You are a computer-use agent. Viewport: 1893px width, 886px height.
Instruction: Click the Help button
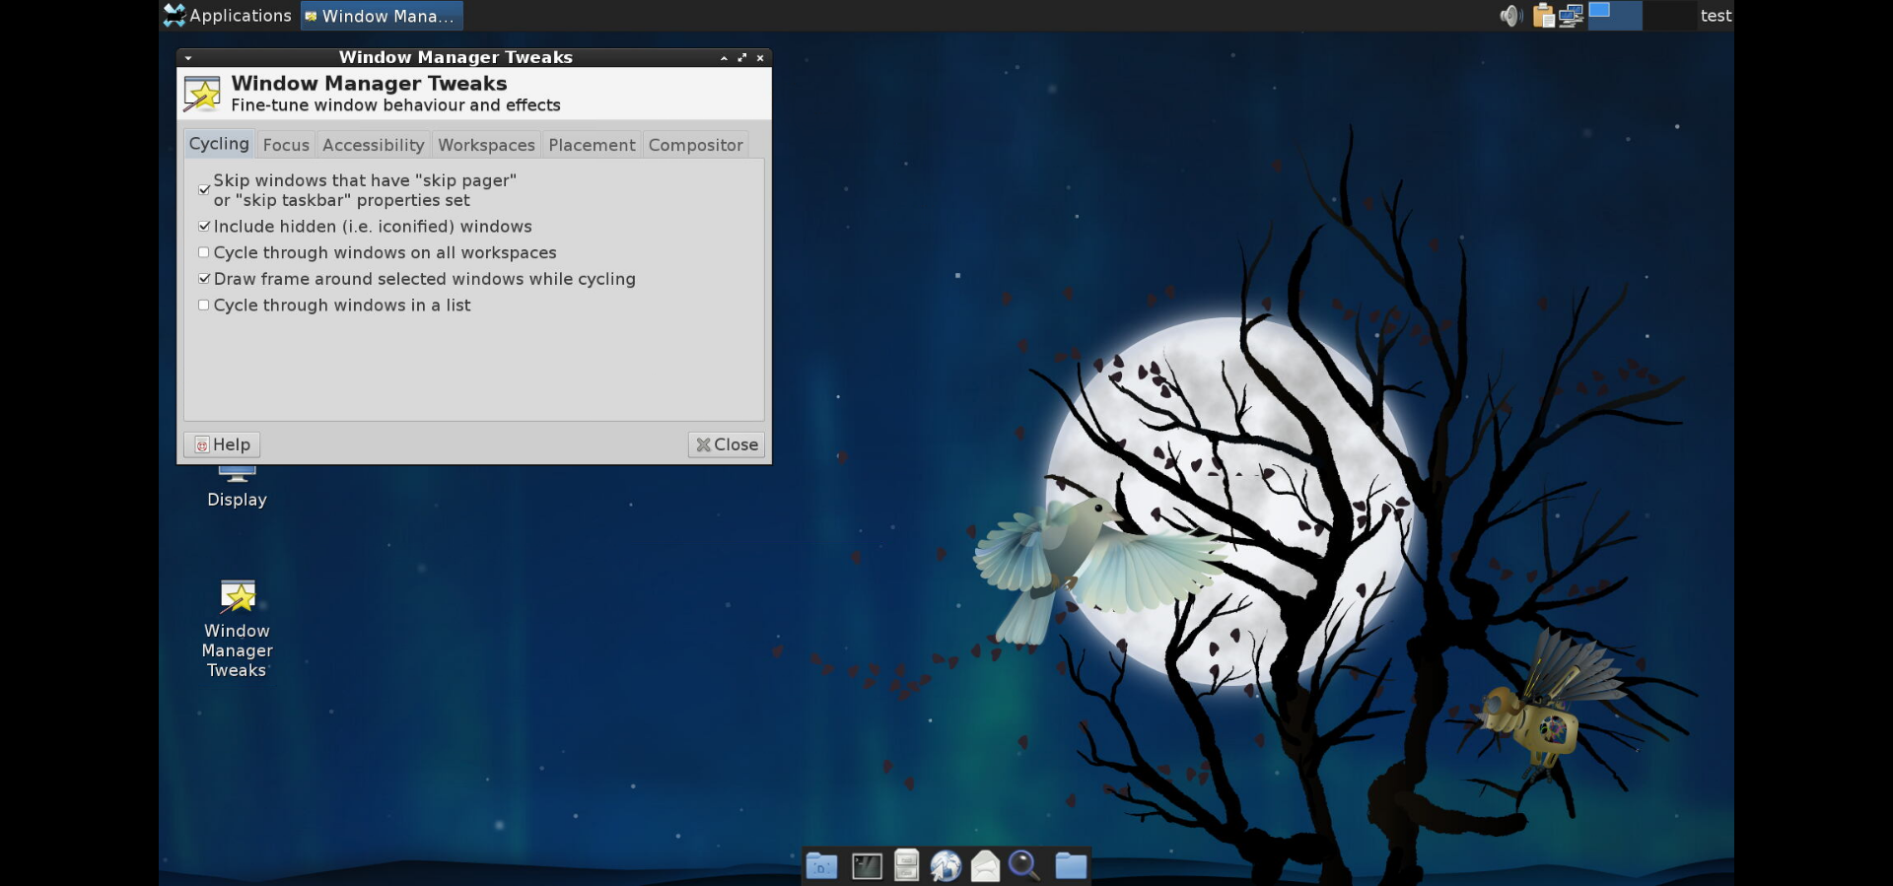coord(223,444)
